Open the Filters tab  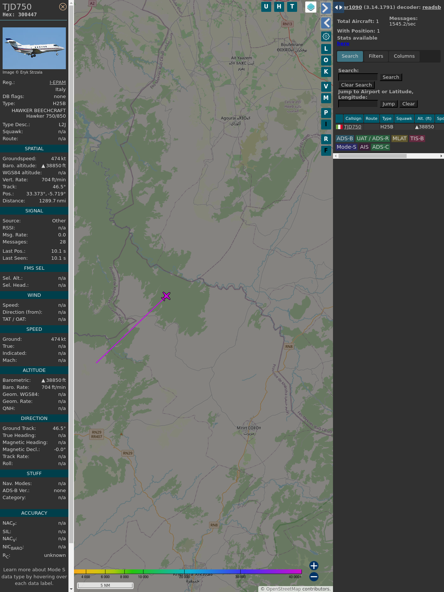[376, 56]
